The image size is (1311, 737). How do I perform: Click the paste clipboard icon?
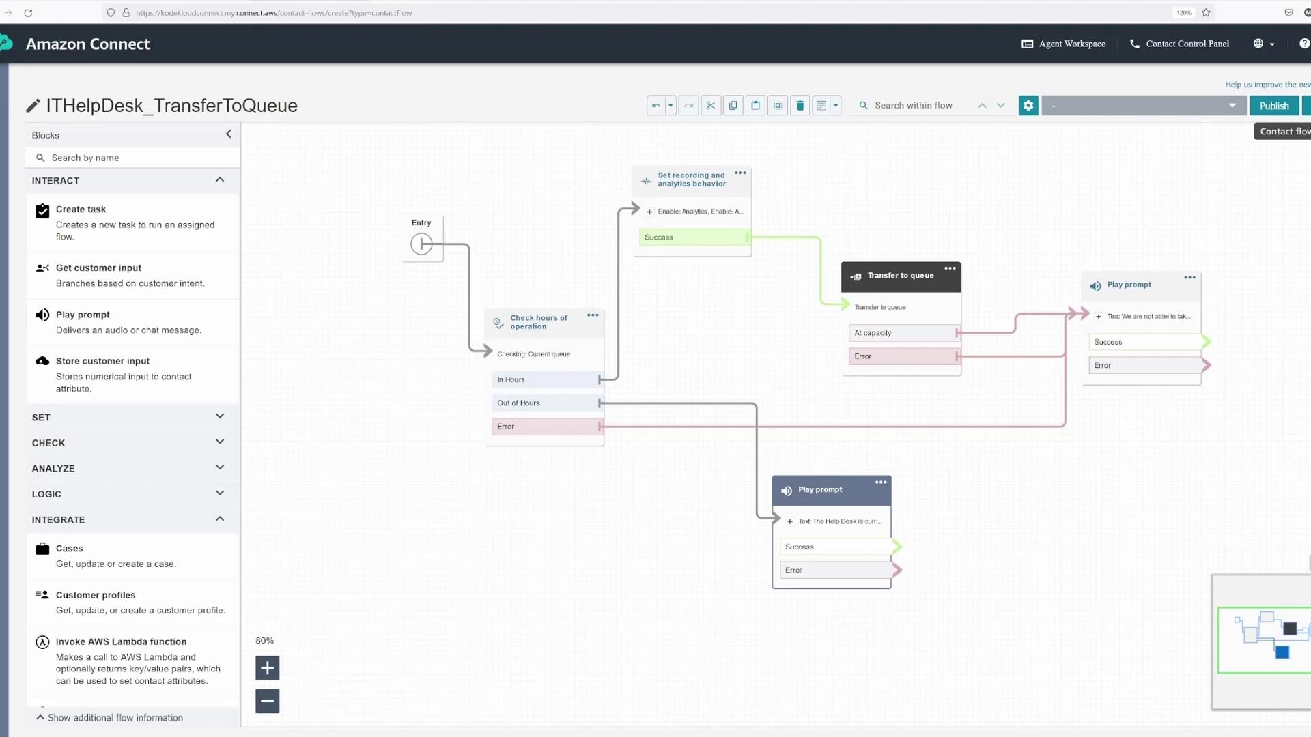tap(755, 106)
